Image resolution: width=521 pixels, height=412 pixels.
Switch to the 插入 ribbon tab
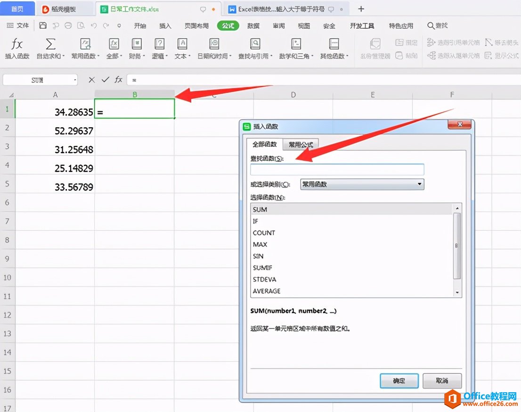165,25
